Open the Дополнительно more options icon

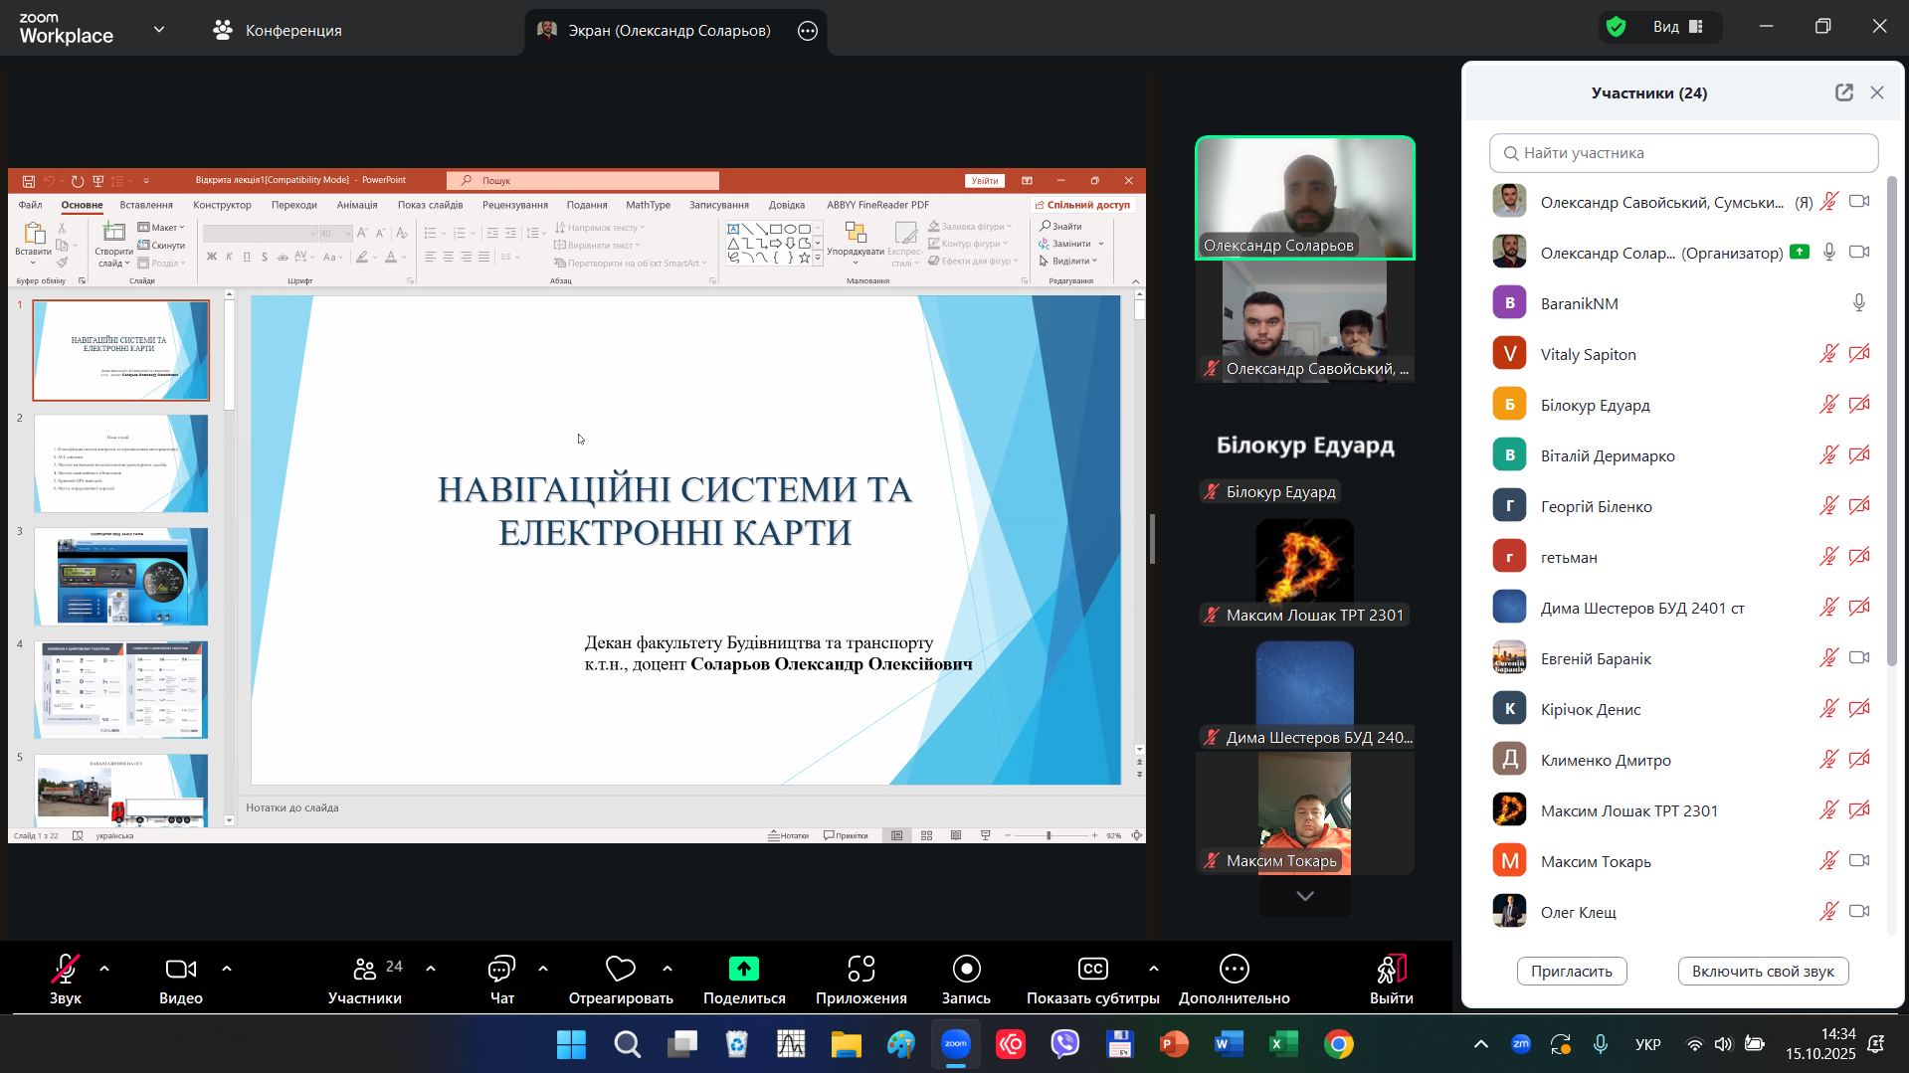[x=1234, y=970]
